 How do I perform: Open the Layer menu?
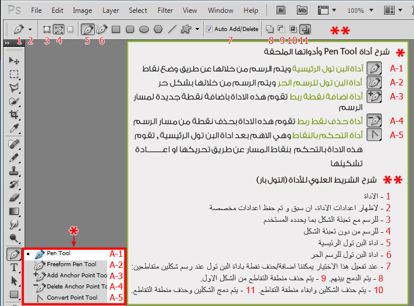coord(111,11)
